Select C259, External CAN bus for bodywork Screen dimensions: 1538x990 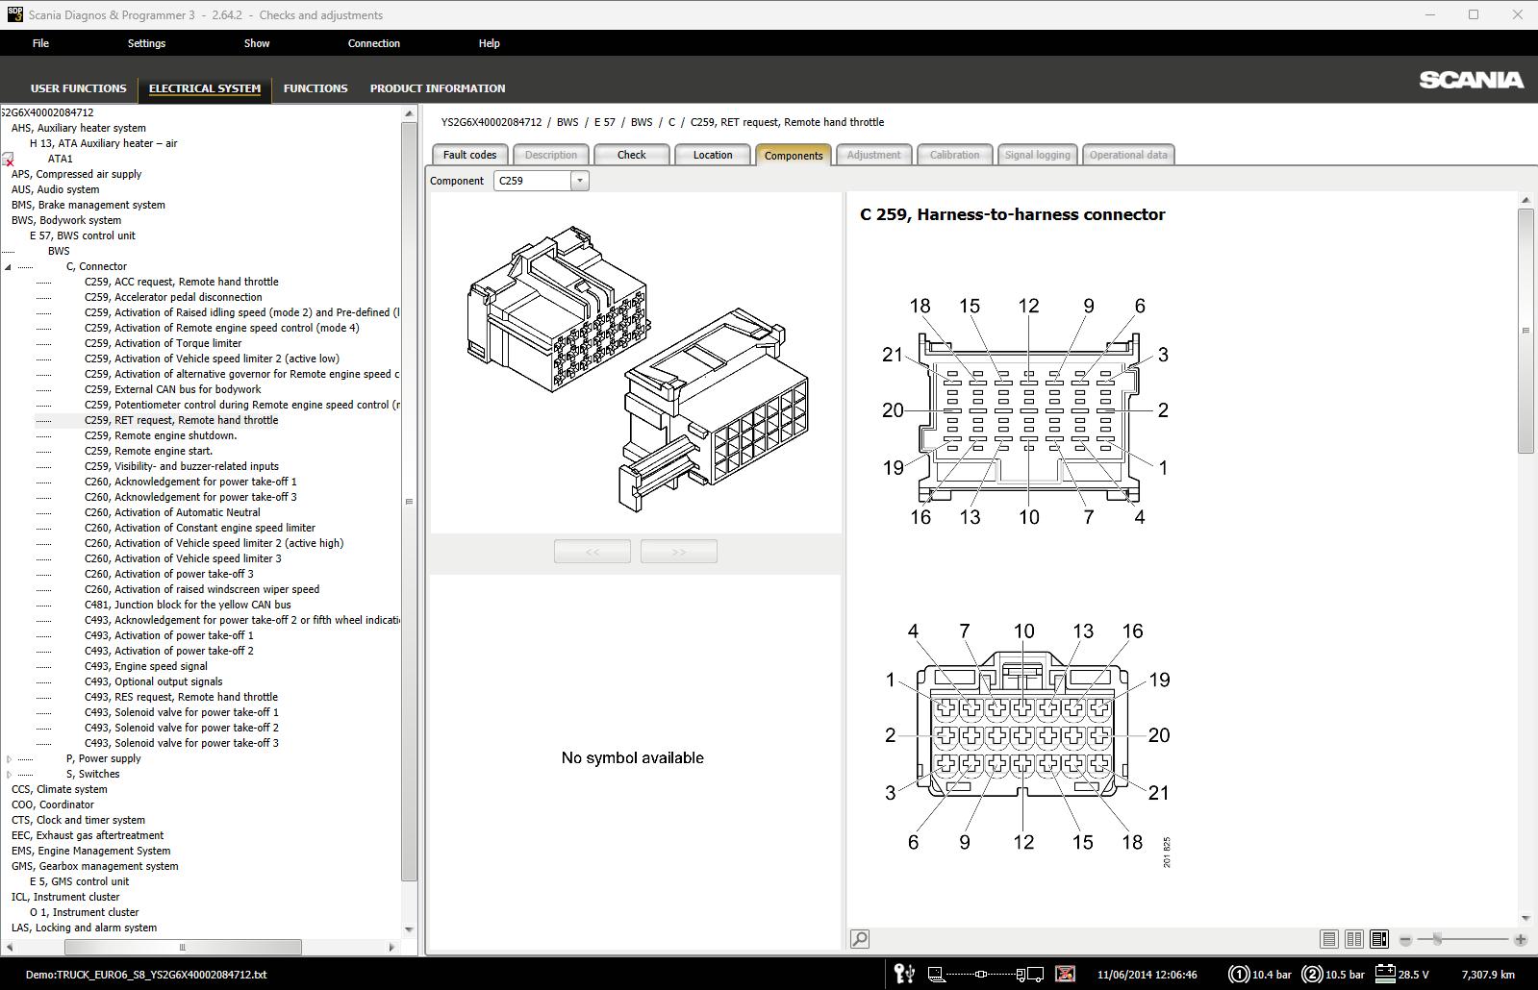tap(173, 390)
